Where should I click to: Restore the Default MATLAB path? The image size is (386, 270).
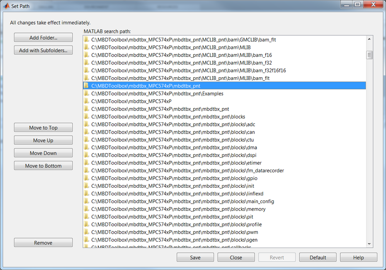pyautogui.click(x=318, y=257)
